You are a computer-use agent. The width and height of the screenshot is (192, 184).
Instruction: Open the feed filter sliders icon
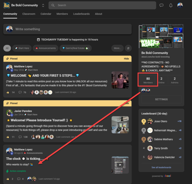coord(128,48)
